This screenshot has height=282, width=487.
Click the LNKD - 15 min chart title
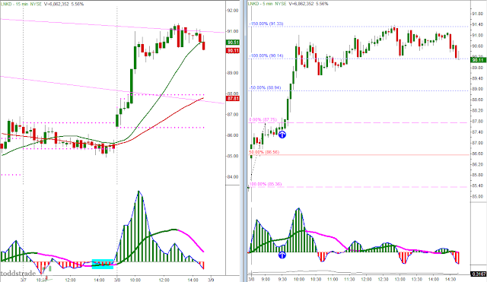coord(14,4)
